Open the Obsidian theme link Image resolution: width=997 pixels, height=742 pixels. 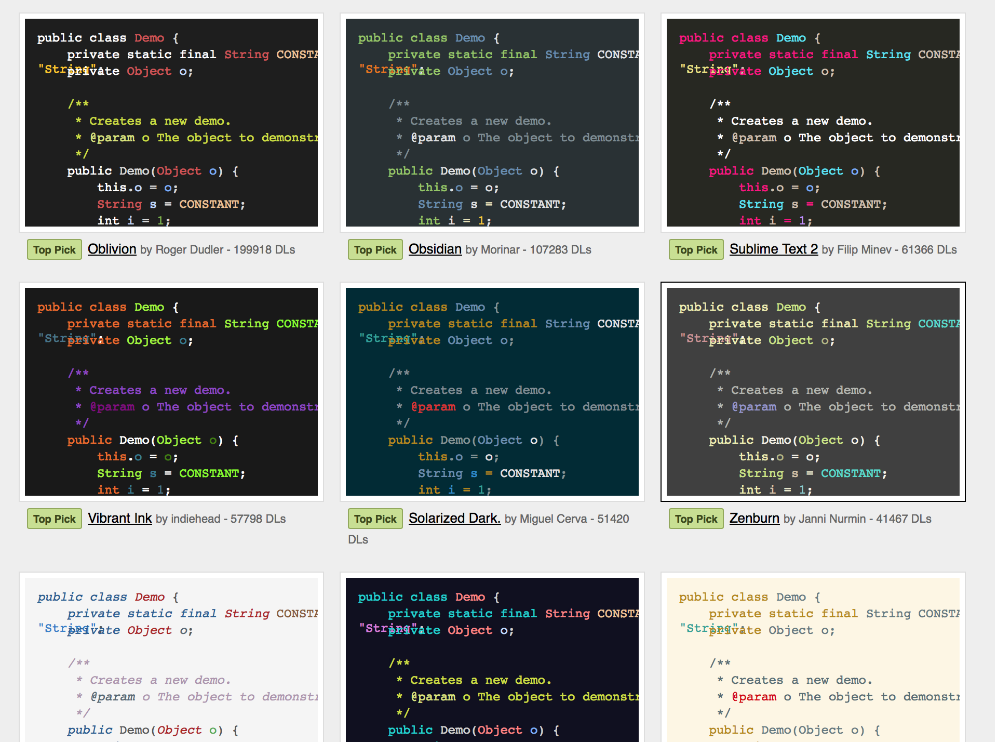click(x=435, y=249)
